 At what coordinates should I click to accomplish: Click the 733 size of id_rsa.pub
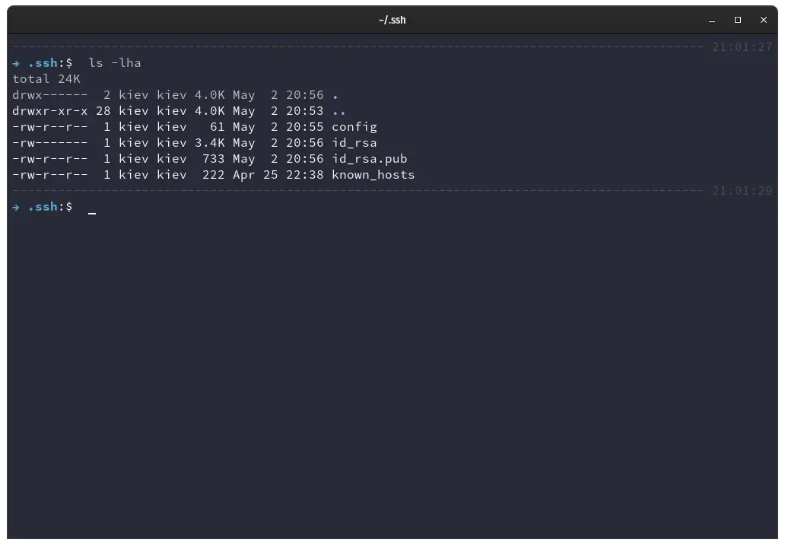pyautogui.click(x=213, y=159)
